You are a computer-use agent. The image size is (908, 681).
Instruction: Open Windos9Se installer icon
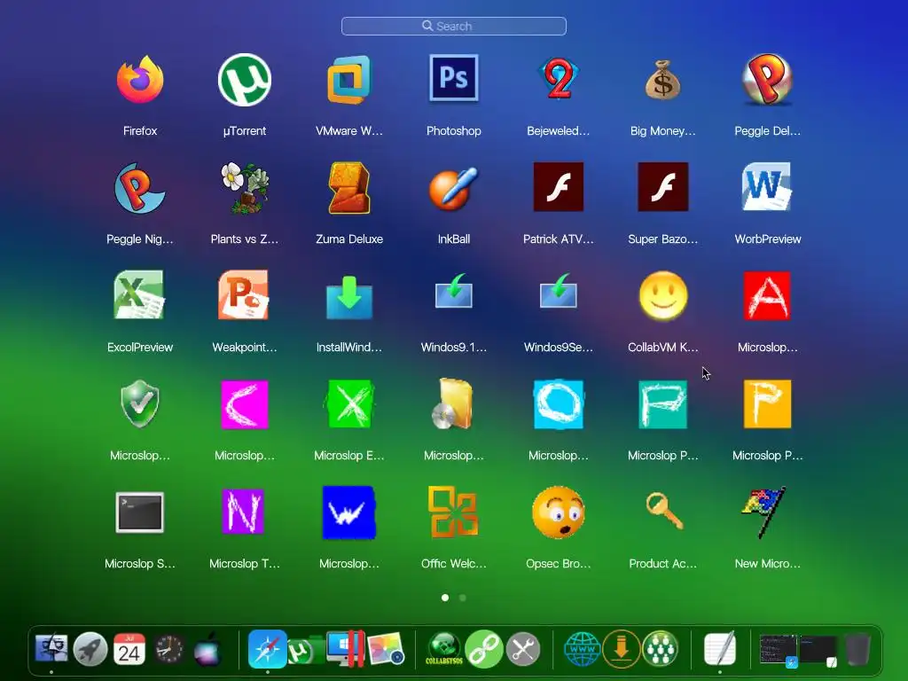coord(559,291)
